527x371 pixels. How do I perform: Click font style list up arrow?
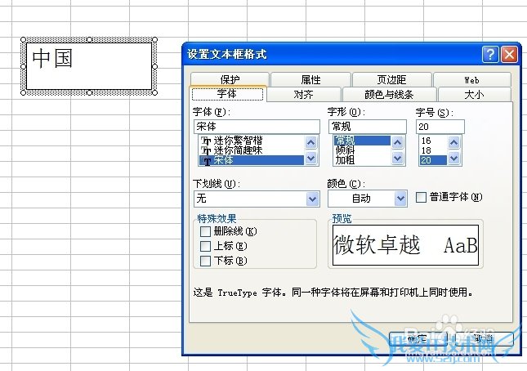398,143
